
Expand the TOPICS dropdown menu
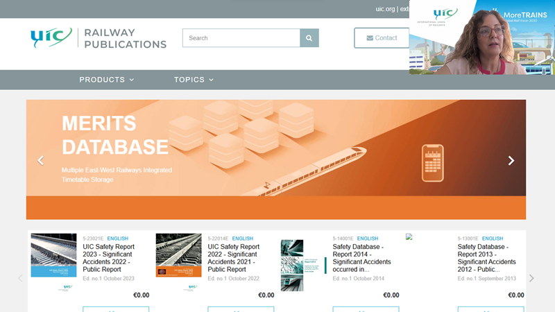tap(194, 80)
